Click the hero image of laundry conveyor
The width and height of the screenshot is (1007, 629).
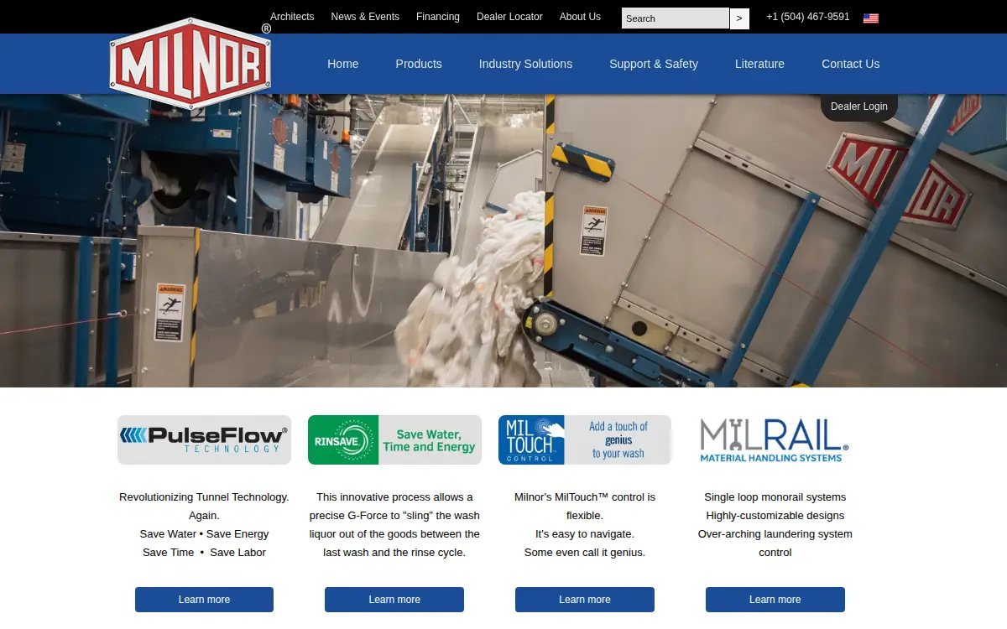(503, 241)
